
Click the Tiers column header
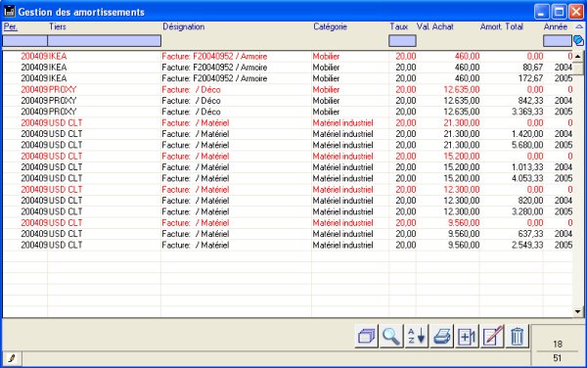(58, 26)
